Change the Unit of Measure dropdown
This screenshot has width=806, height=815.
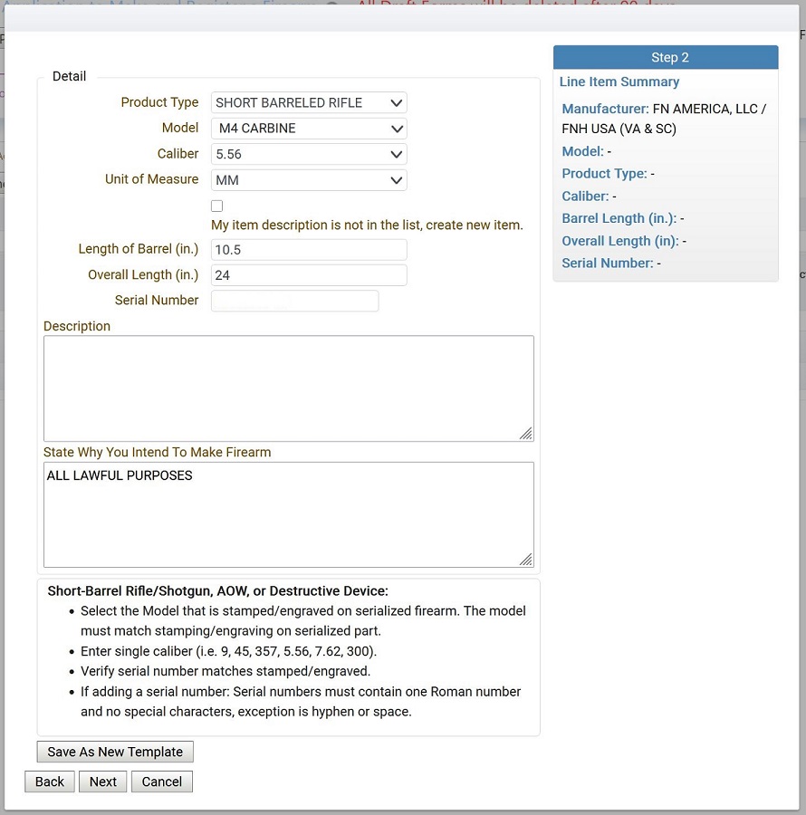(309, 180)
